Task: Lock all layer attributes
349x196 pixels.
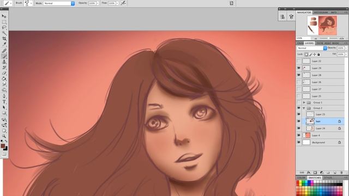Action: pyautogui.click(x=318, y=54)
